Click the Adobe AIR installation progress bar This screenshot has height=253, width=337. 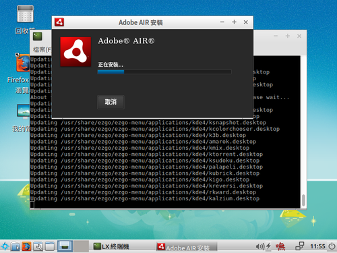point(164,72)
